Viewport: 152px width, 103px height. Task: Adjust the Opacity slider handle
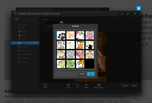point(61,22)
